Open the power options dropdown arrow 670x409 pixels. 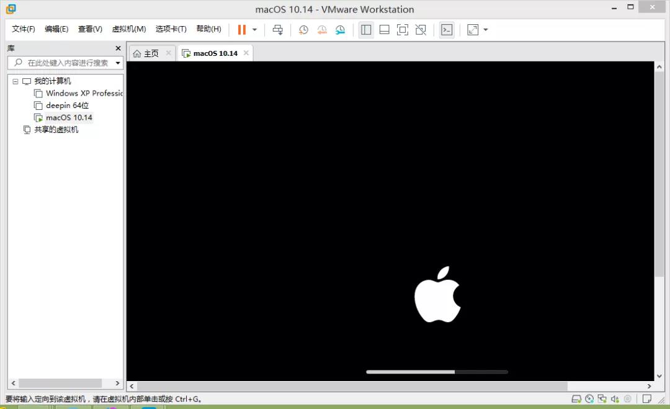coord(254,30)
